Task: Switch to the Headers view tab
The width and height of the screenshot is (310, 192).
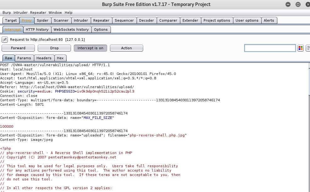Action: (44, 58)
